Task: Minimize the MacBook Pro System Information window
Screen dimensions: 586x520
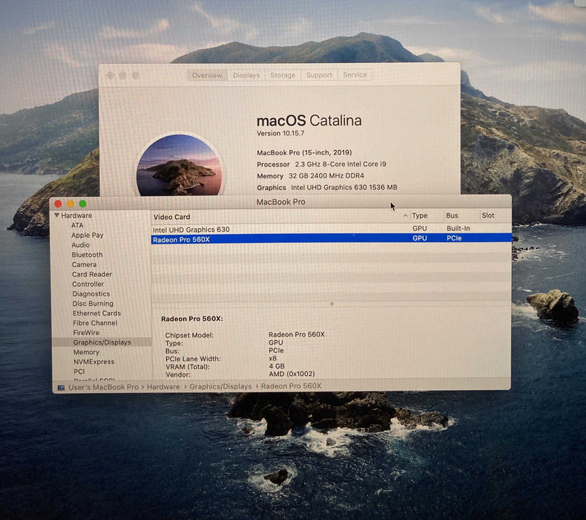Action: (70, 204)
